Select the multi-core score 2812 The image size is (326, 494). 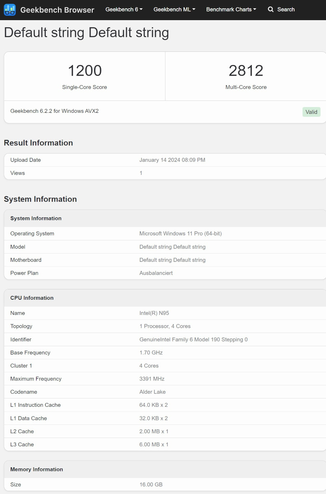tap(246, 71)
